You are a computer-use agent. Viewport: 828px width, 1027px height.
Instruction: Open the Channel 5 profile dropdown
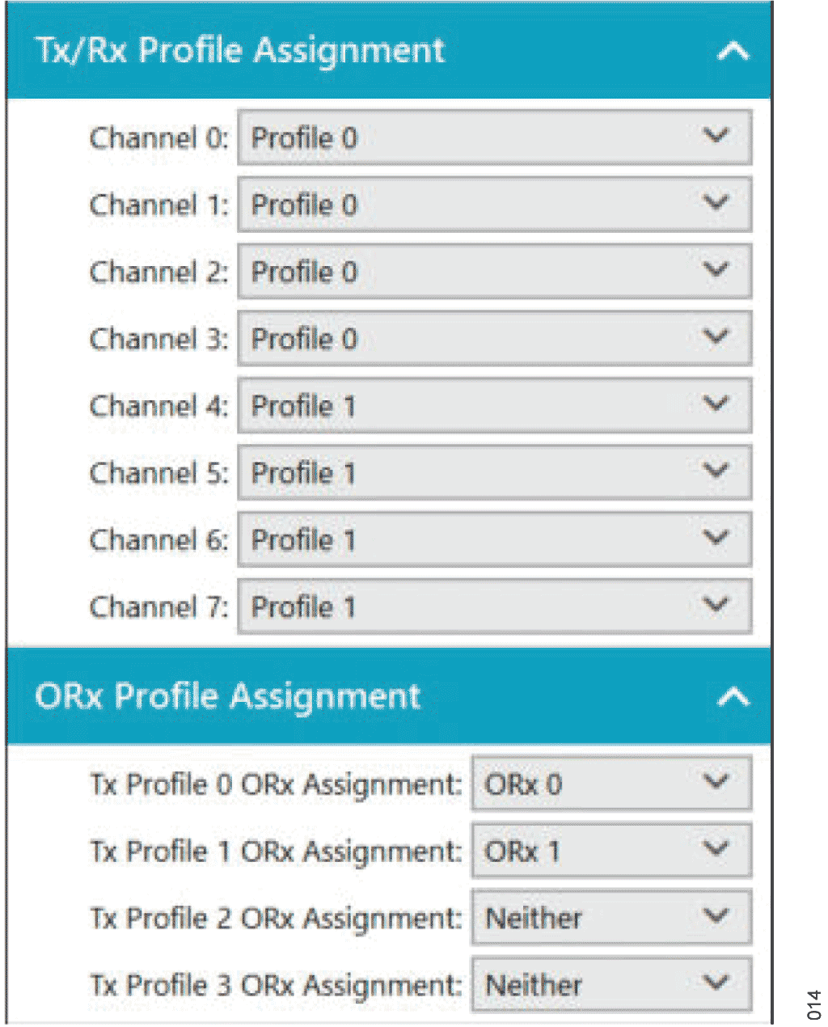[x=494, y=473]
